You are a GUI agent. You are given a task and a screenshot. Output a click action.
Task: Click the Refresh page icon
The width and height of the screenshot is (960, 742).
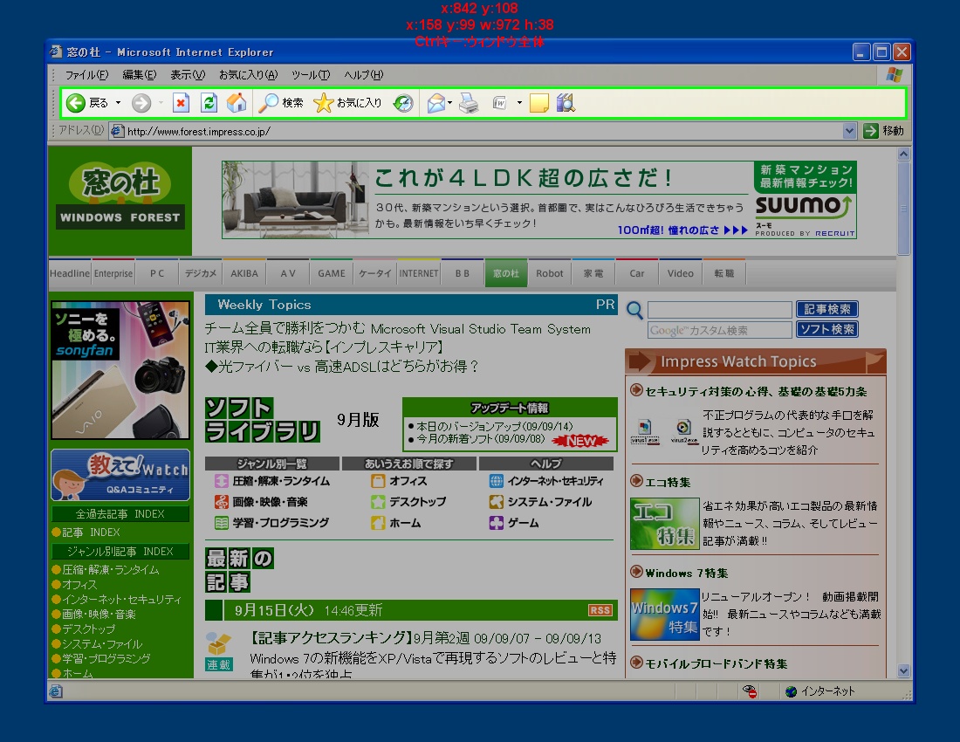pyautogui.click(x=209, y=103)
